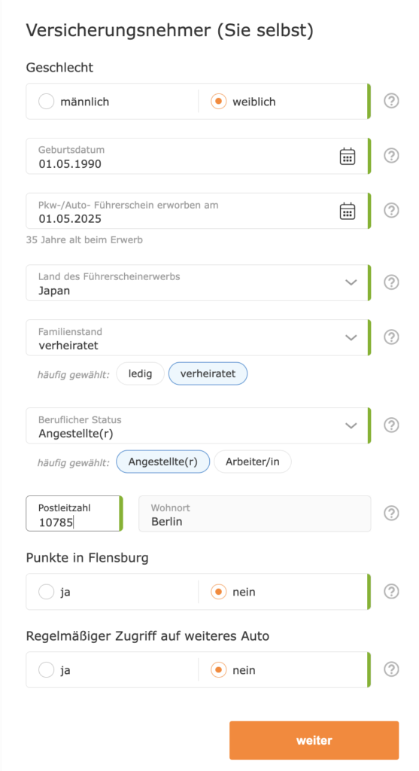Expand Beruflicher Status dropdown
419x771 pixels.
(198, 425)
